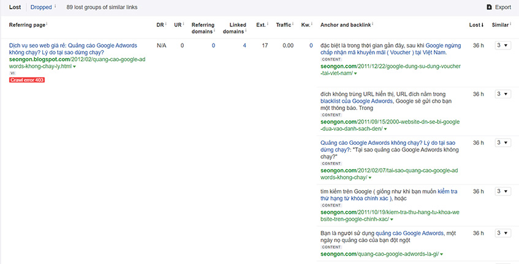519x264 pixels.
Task: Click the Traffic column header
Action: click(x=284, y=24)
